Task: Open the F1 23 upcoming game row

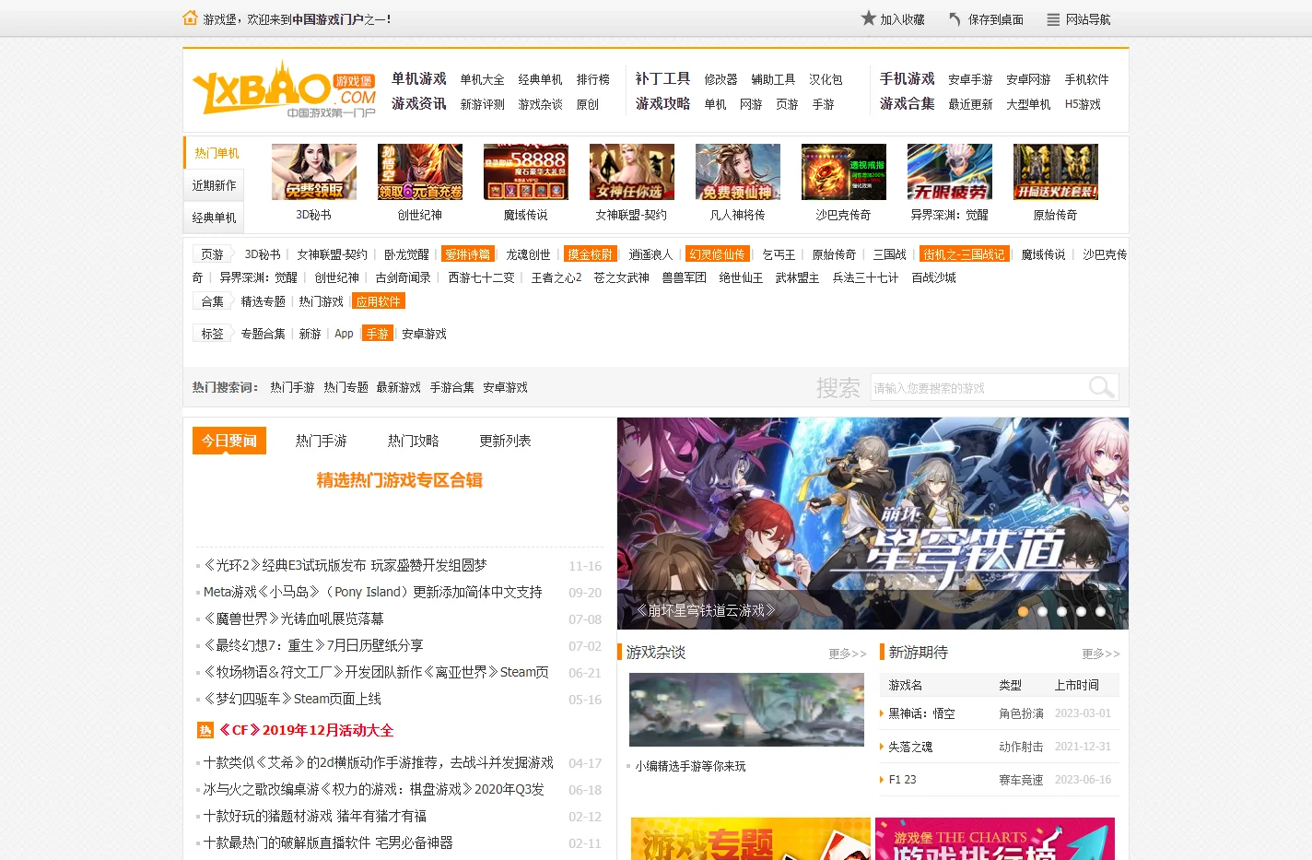Action: [x=1000, y=780]
